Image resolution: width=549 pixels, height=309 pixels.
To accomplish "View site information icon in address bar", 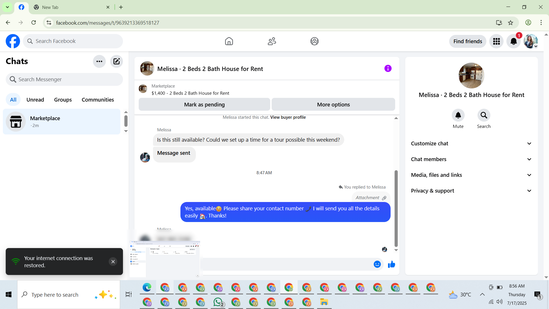I will 49,23.
